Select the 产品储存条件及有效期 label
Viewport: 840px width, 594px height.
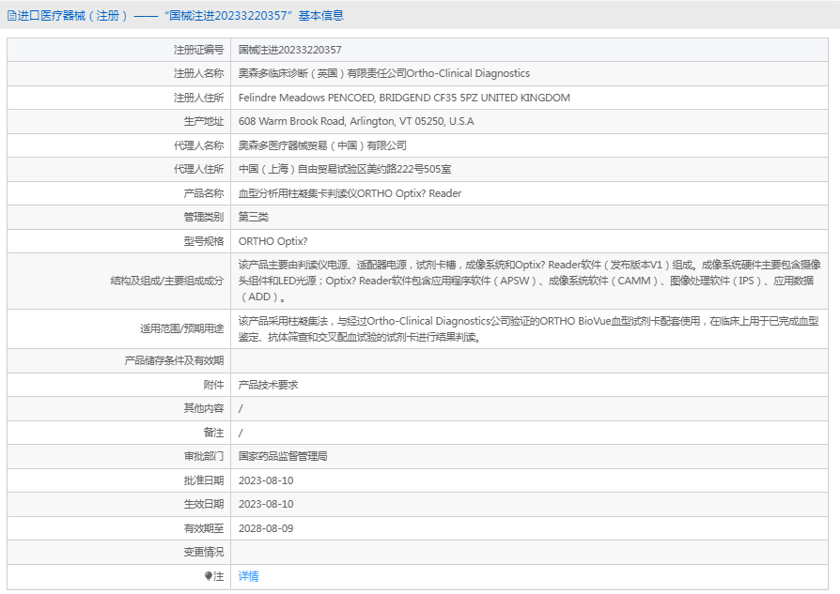(174, 360)
